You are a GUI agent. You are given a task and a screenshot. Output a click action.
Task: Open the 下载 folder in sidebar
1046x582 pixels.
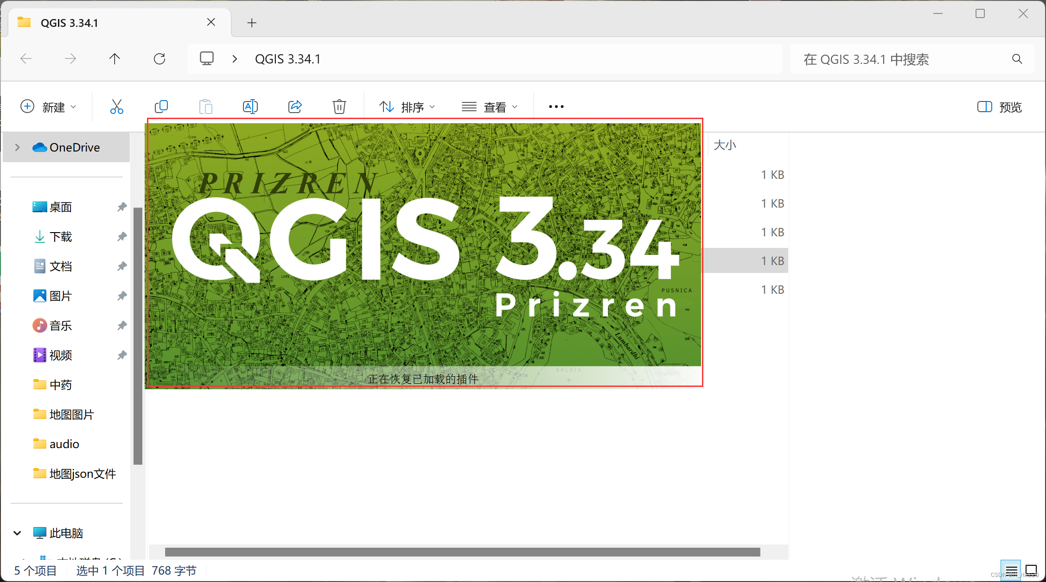[60, 237]
